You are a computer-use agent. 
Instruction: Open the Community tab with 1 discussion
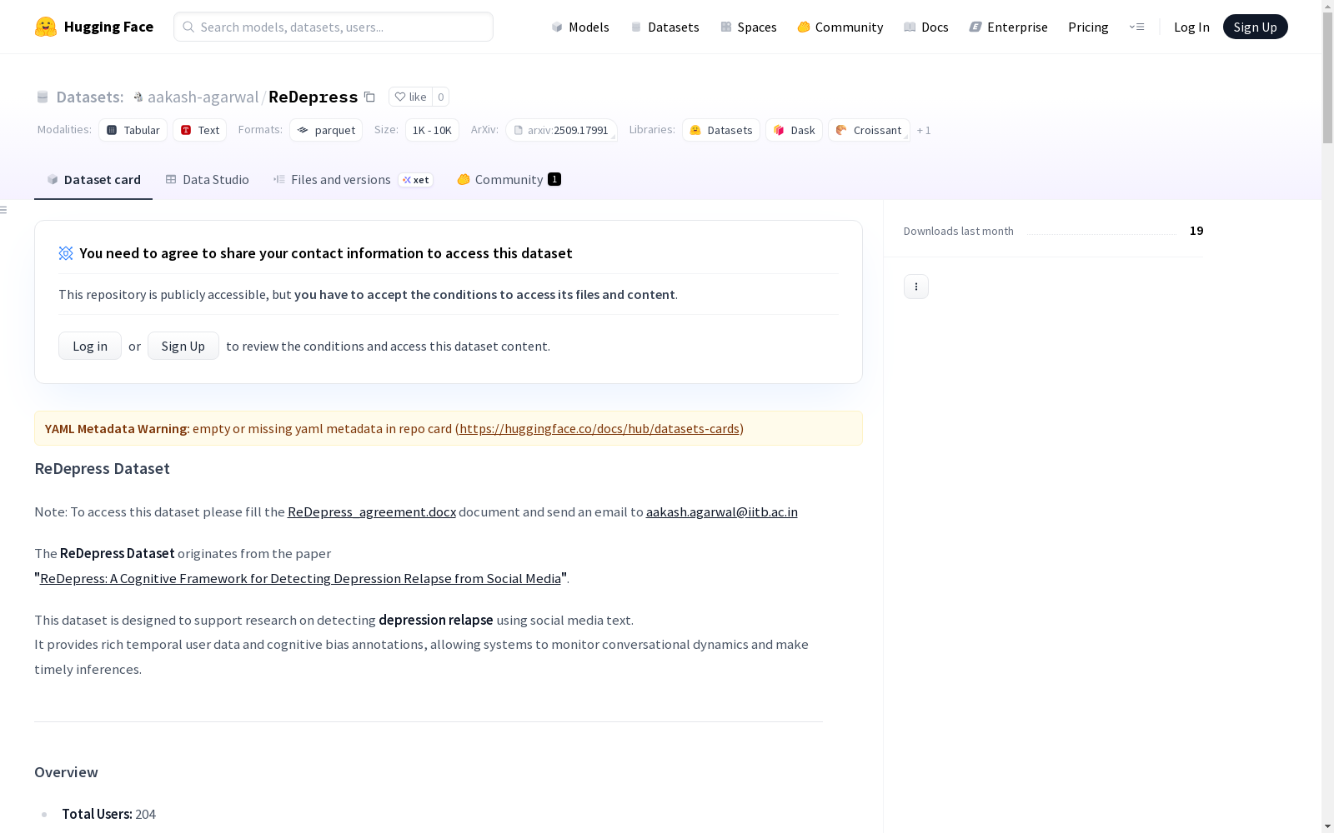[x=509, y=180]
